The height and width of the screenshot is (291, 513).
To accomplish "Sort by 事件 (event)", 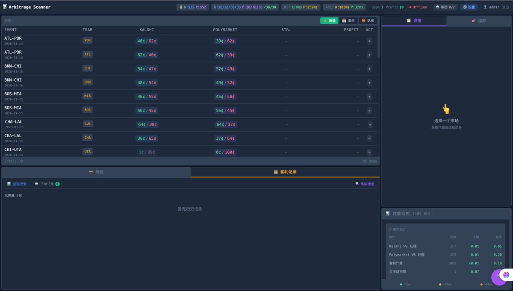I will (x=349, y=21).
